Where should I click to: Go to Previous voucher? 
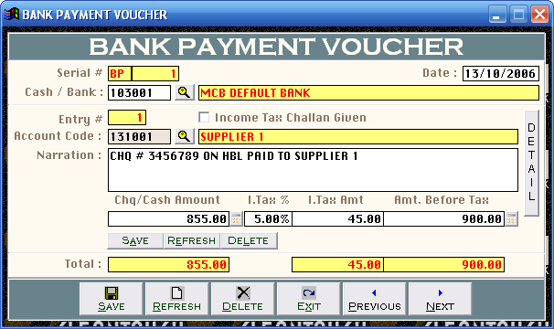click(x=374, y=299)
